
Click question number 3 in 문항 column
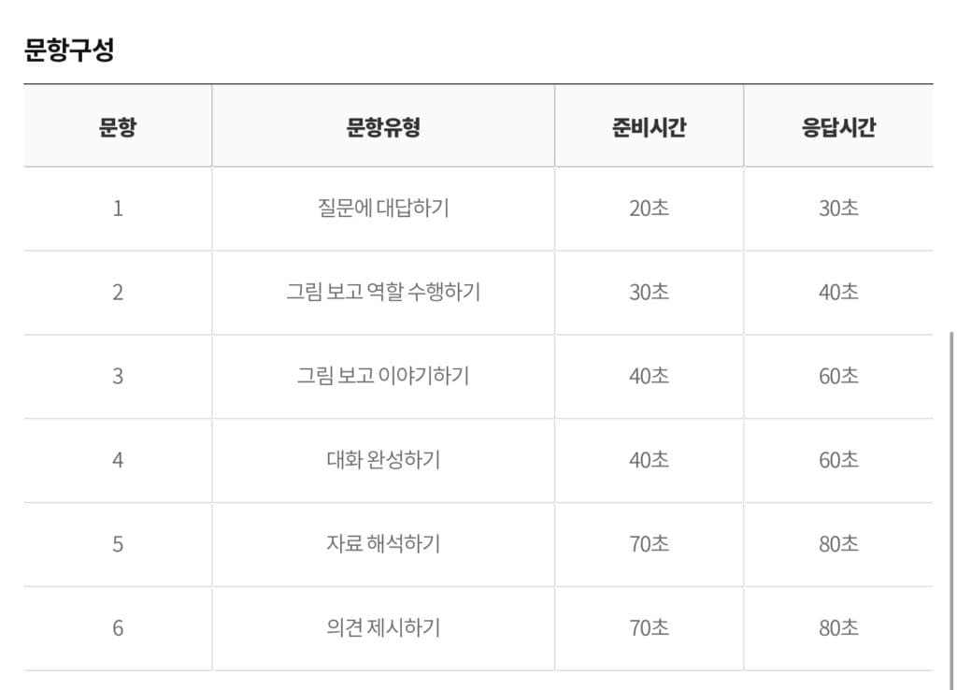tap(118, 376)
